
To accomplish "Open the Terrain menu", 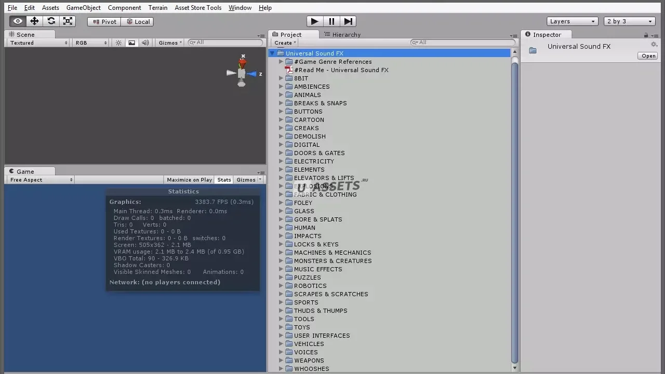I will (157, 8).
